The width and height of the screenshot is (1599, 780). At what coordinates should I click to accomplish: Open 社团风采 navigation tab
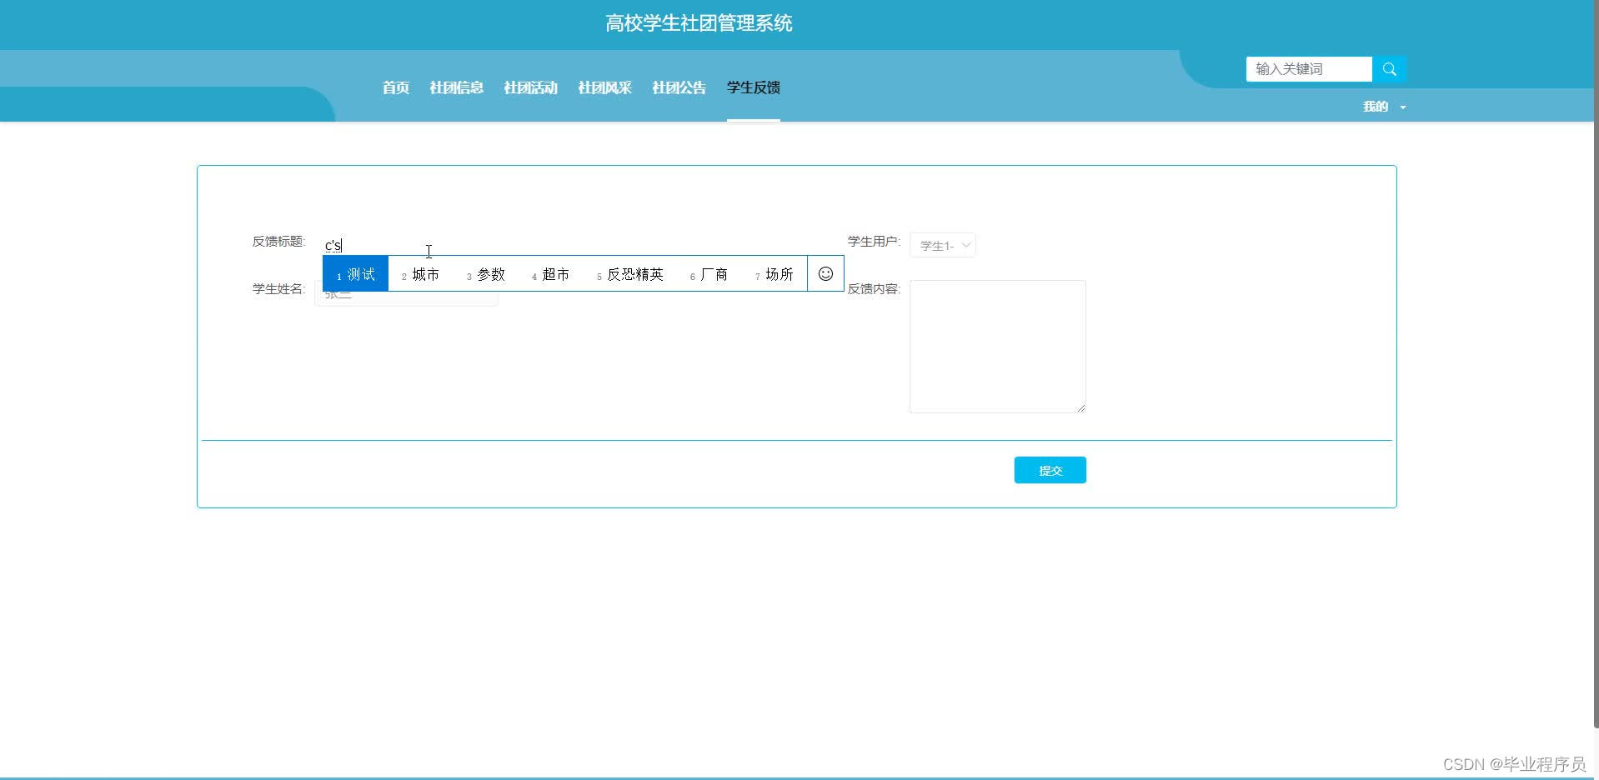coord(604,87)
